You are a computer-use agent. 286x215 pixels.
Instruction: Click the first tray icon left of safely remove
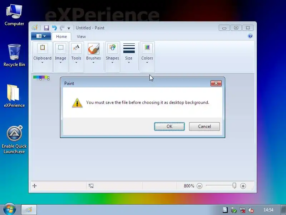tap(225, 210)
